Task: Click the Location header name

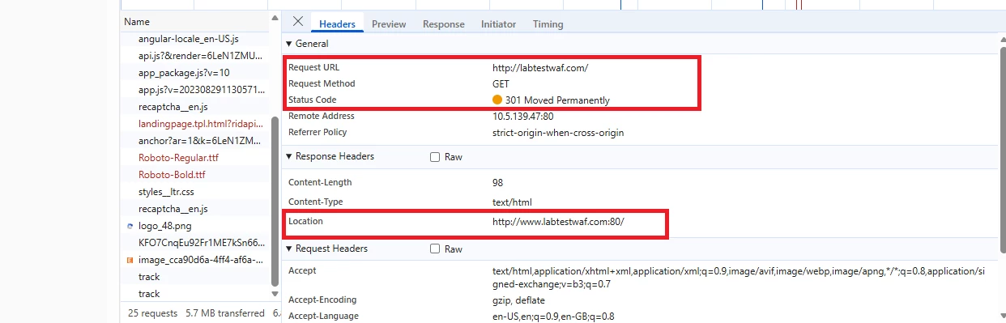Action: tap(305, 221)
